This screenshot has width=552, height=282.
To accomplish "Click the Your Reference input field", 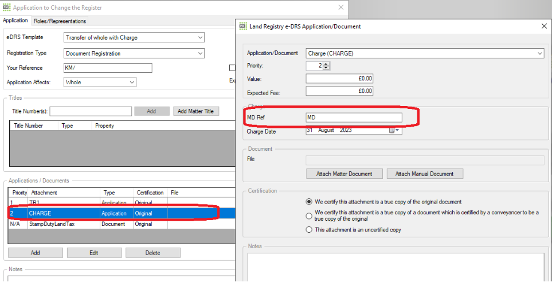I will pos(108,68).
